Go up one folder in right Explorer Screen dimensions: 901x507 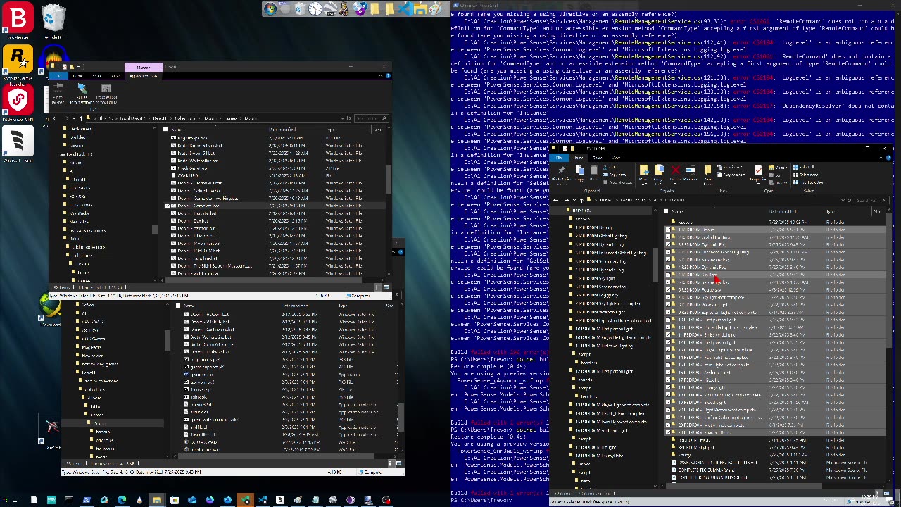point(581,200)
